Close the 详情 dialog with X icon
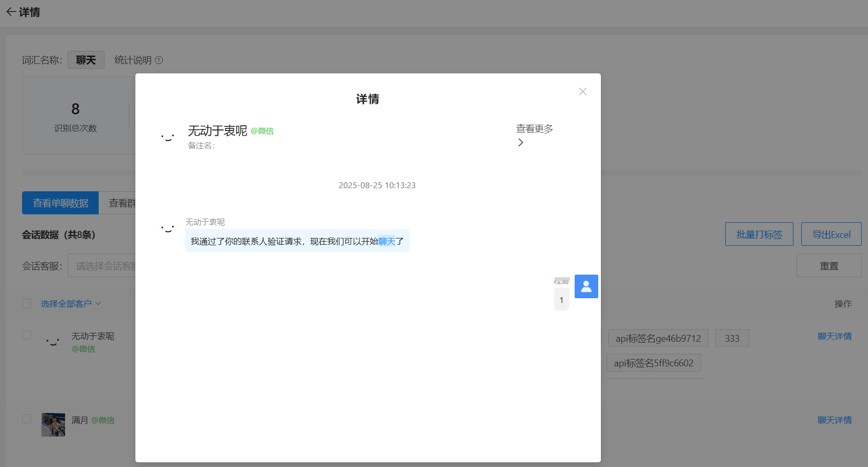Image resolution: width=868 pixels, height=467 pixels. (x=583, y=92)
